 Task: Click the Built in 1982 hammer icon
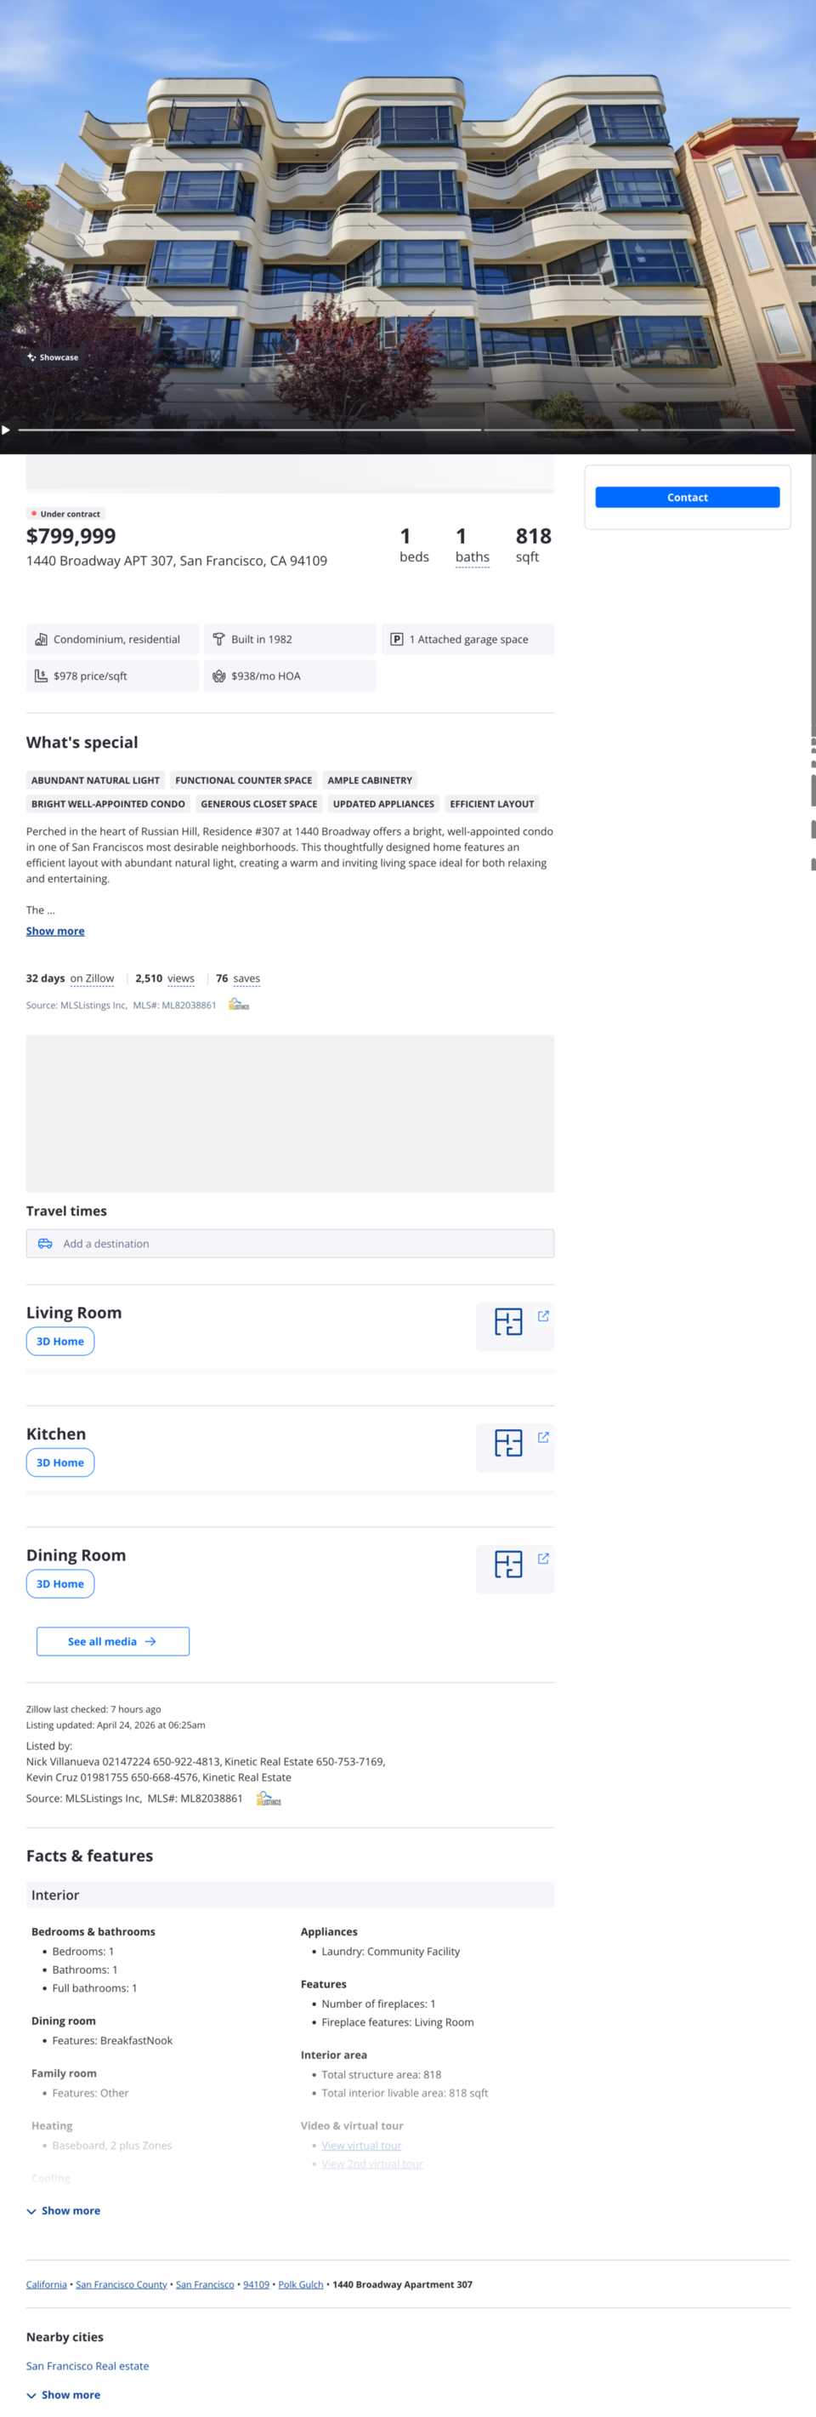point(218,639)
